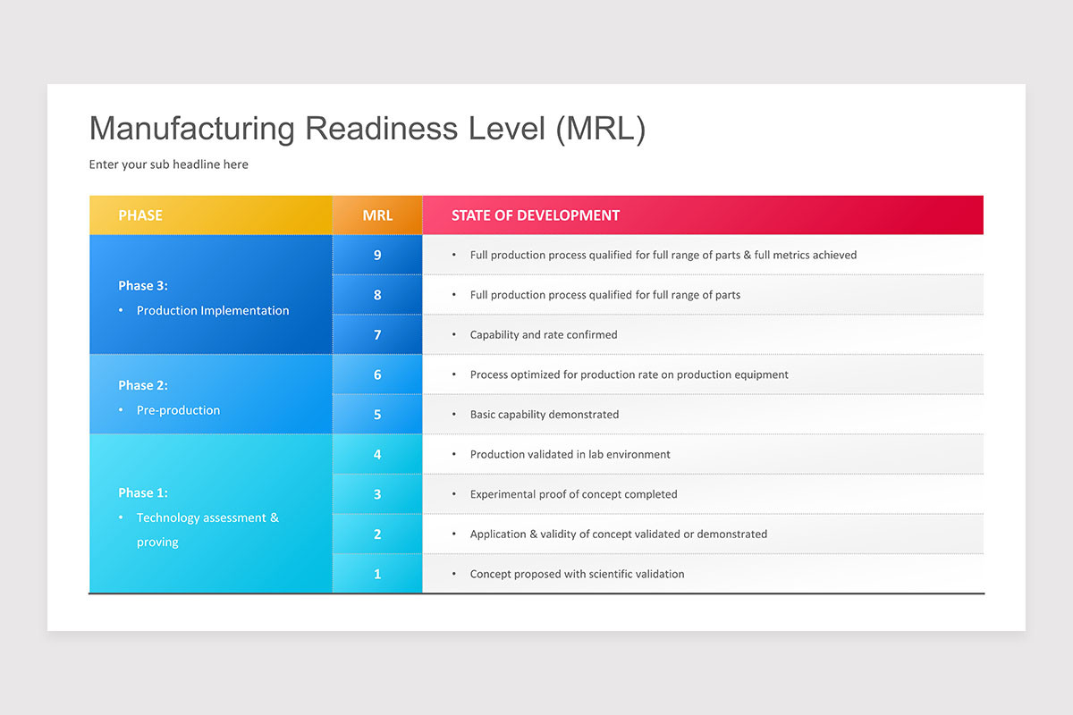Click MRL level 1 cell
Screen dimensions: 1073x715
(377, 573)
